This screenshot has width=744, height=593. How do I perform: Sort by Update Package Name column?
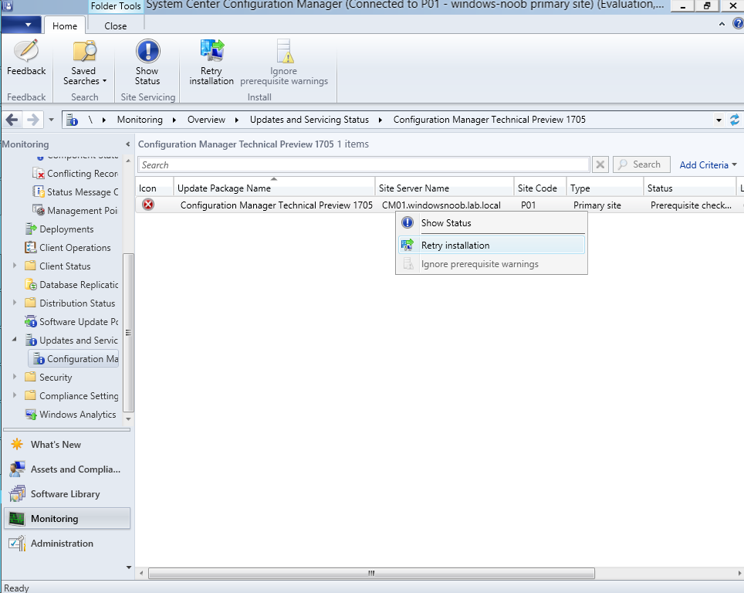click(274, 188)
